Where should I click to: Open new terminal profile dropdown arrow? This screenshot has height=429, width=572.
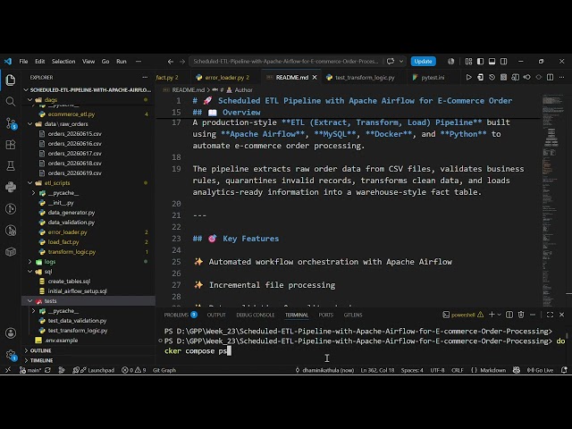click(x=499, y=315)
